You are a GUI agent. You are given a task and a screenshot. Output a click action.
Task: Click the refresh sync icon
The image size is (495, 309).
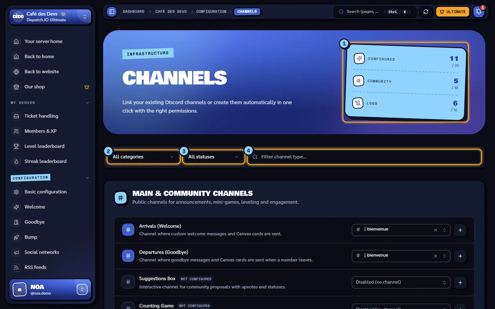click(x=426, y=12)
